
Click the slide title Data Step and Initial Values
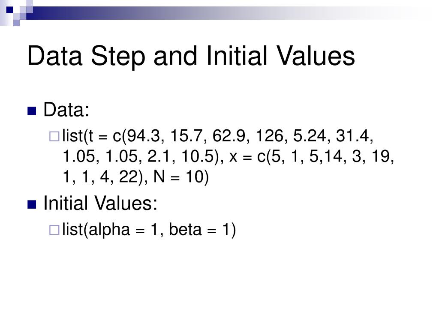pyautogui.click(x=191, y=56)
